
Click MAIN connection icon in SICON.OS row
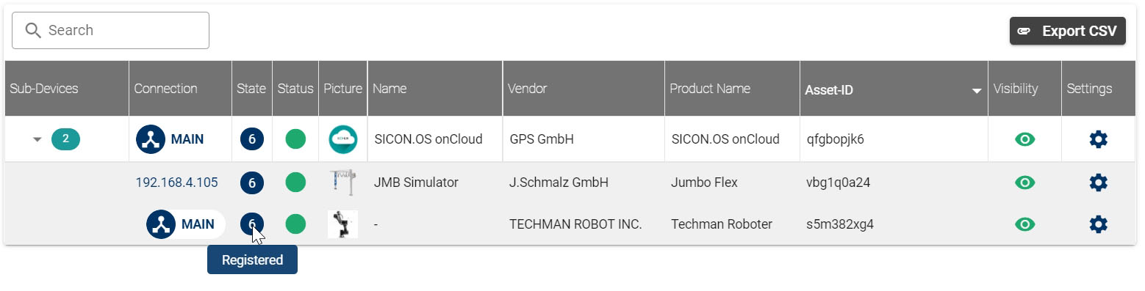(151, 139)
